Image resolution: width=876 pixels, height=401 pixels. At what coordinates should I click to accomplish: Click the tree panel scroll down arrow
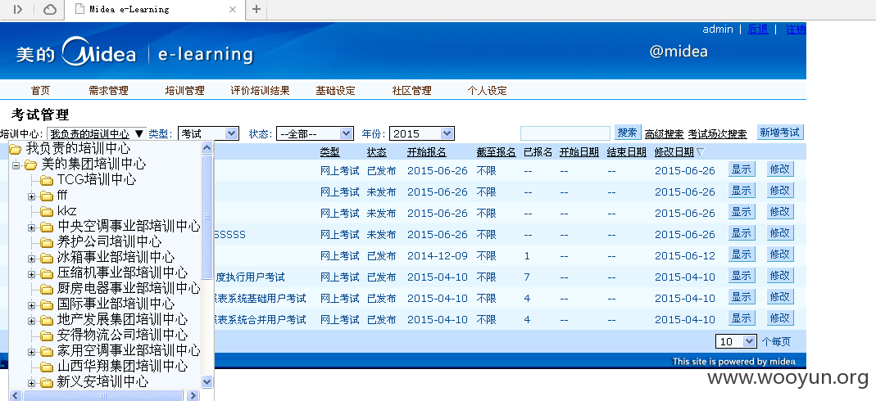point(207,382)
